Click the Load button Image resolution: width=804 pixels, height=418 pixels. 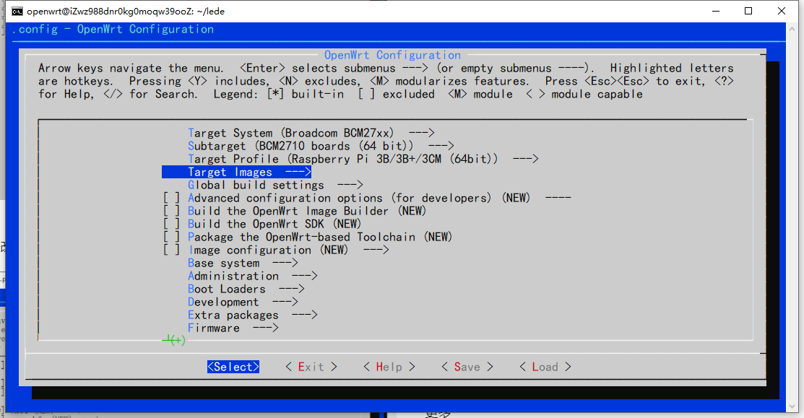pyautogui.click(x=545, y=367)
